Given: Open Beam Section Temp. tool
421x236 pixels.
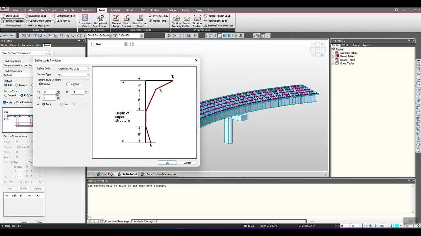Looking at the screenshot, I should [x=140, y=21].
